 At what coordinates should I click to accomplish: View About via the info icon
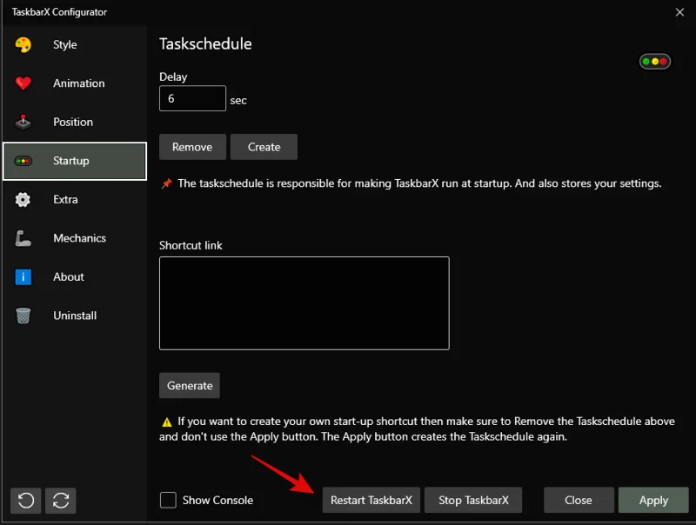tap(24, 276)
